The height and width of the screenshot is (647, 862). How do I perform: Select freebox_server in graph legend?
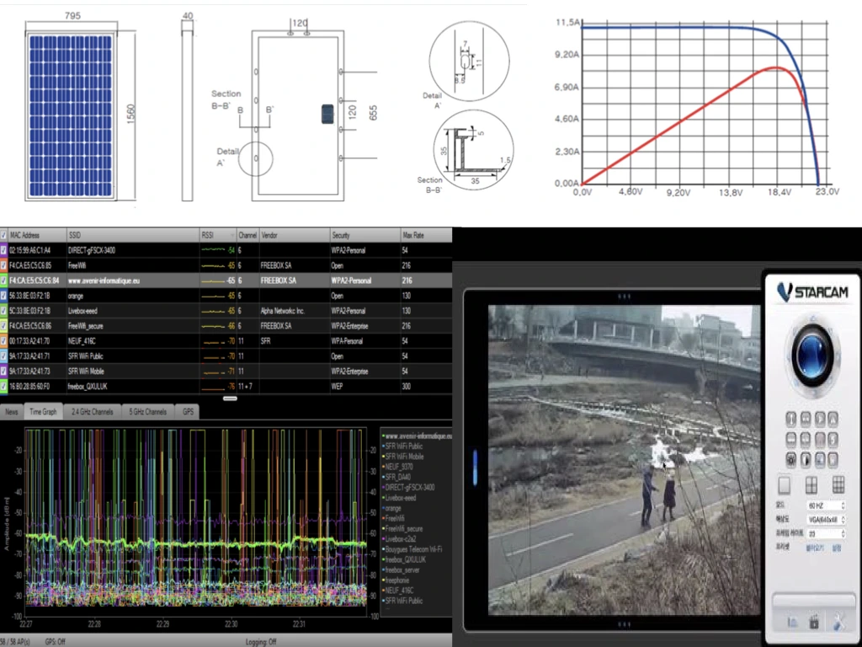point(402,570)
